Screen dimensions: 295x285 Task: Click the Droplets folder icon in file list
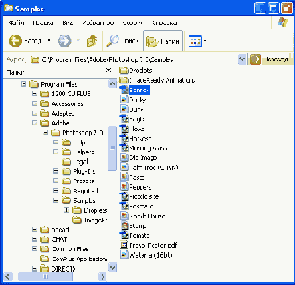tap(124, 71)
